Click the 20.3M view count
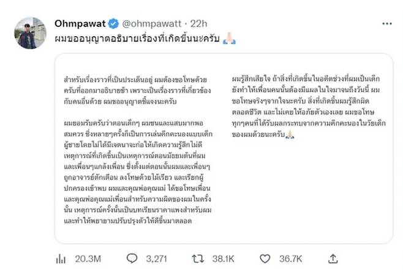This screenshot has height=275, width=403. pos(86,259)
